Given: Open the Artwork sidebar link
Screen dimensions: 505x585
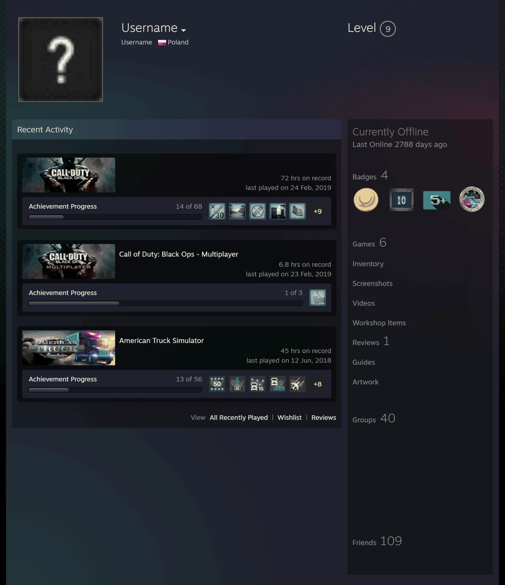Looking at the screenshot, I should (x=366, y=382).
